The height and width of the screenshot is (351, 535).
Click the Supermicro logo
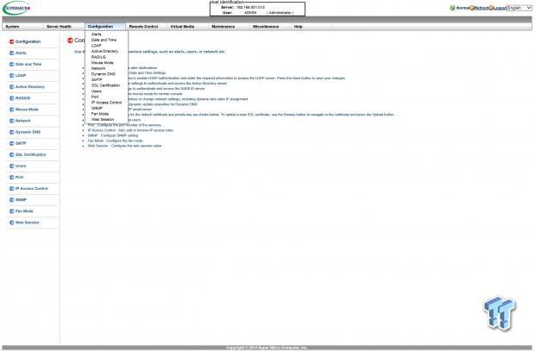click(x=16, y=8)
